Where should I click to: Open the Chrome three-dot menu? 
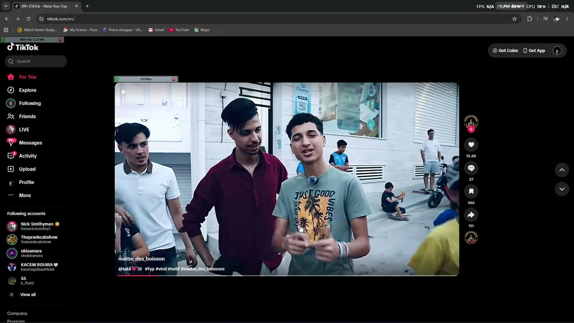[567, 19]
